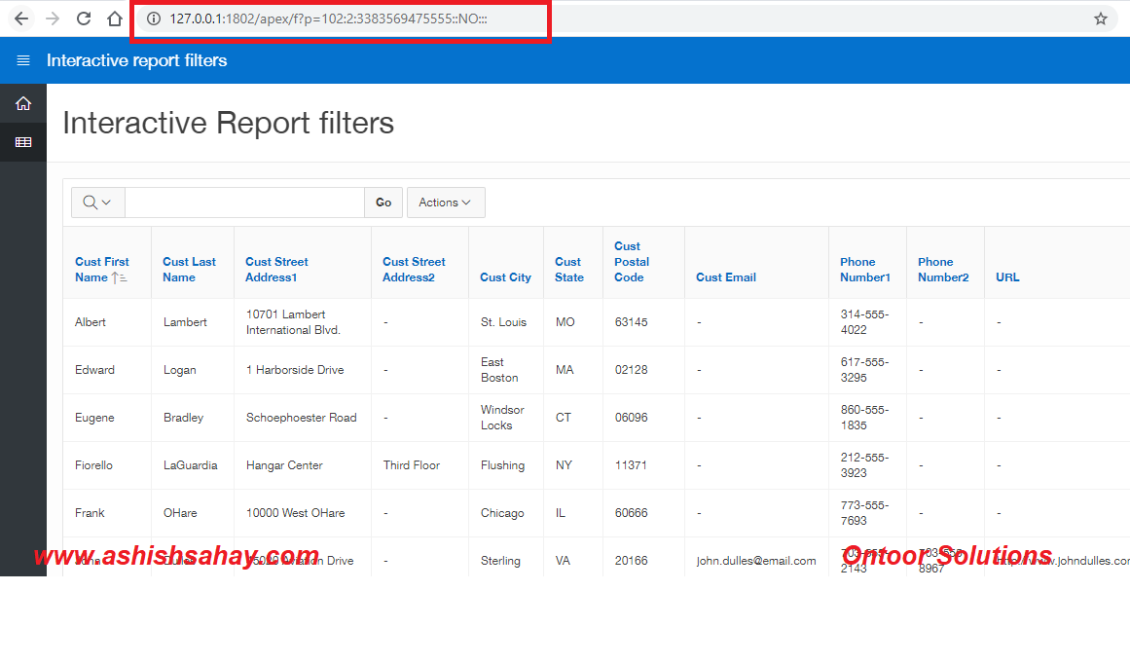Click the site info icon in the address bar
The image size is (1130, 664).
(x=153, y=18)
